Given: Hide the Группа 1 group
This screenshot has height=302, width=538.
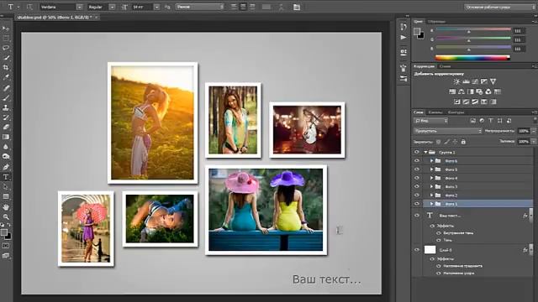Looking at the screenshot, I should (417, 152).
